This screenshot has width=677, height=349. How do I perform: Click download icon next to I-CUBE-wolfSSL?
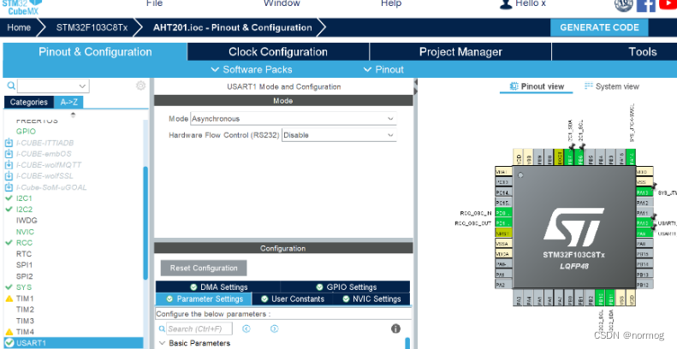pyautogui.click(x=9, y=176)
